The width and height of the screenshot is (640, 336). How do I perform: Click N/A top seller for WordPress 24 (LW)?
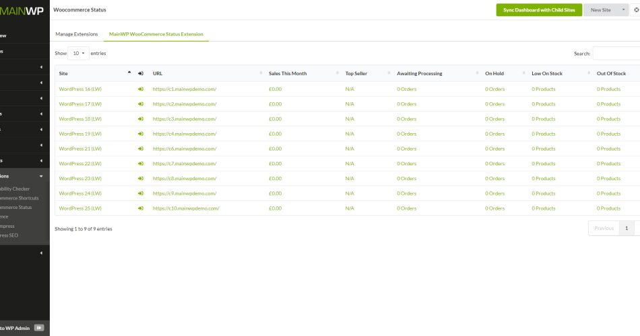click(350, 194)
